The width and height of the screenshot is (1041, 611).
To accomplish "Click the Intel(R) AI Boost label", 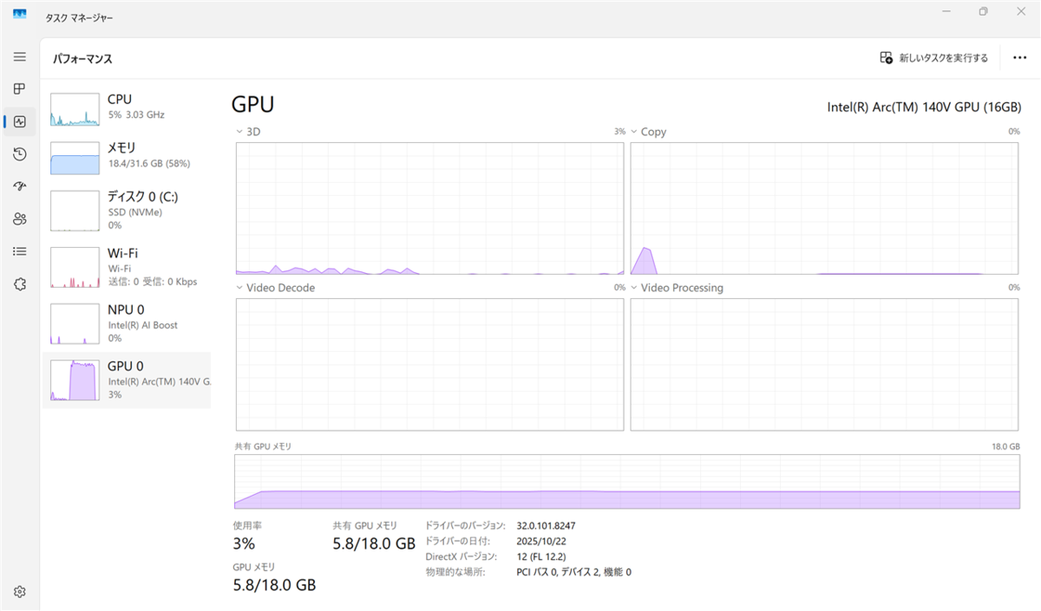I will [143, 325].
